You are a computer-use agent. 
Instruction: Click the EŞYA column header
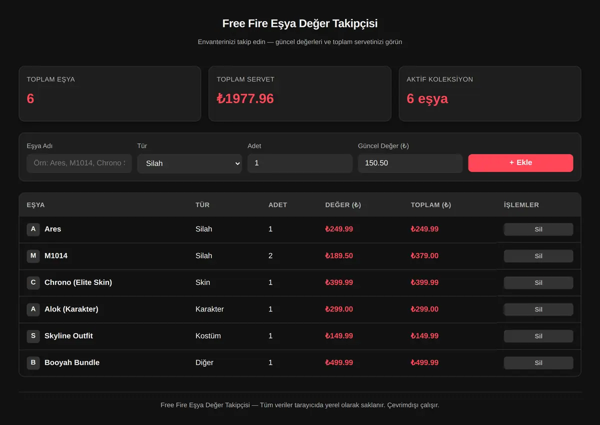click(x=35, y=205)
